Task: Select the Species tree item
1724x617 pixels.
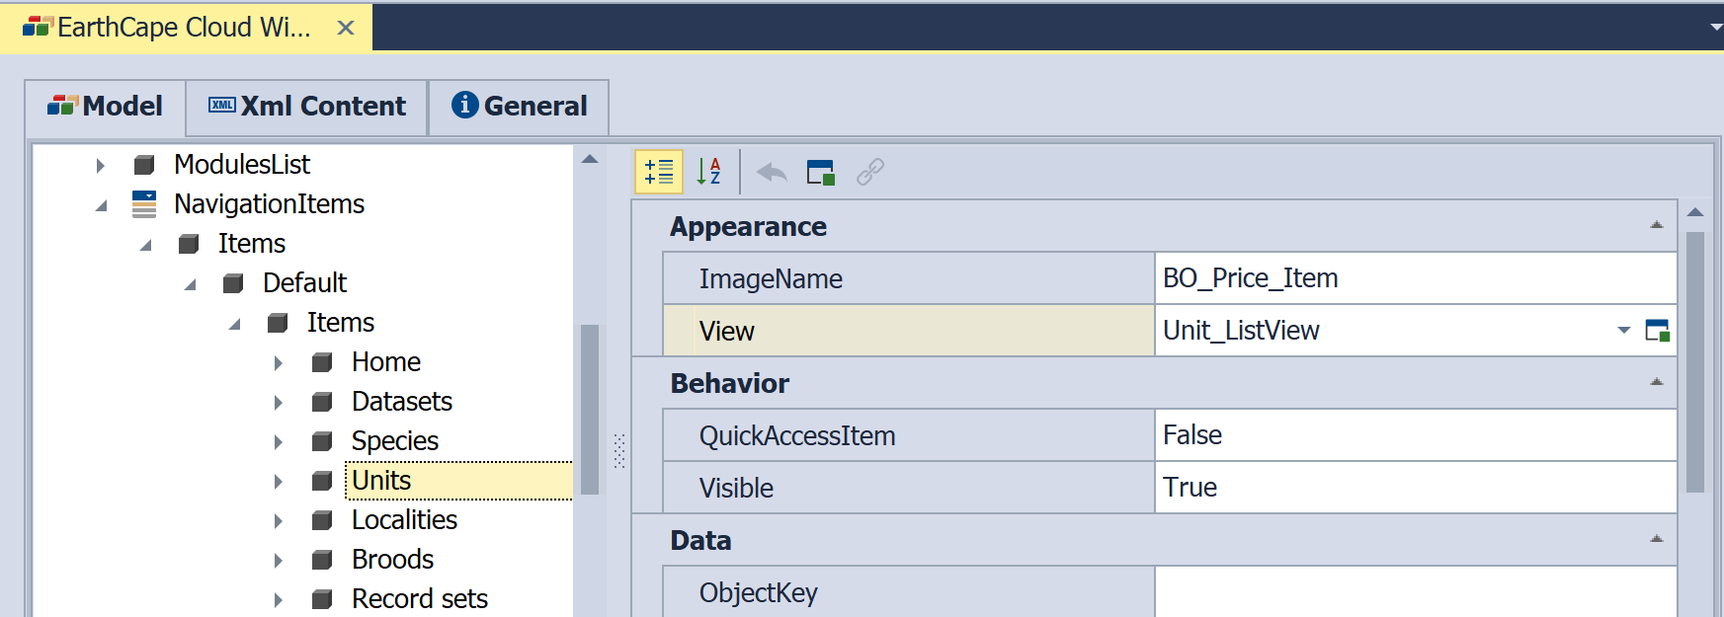Action: tap(395, 441)
